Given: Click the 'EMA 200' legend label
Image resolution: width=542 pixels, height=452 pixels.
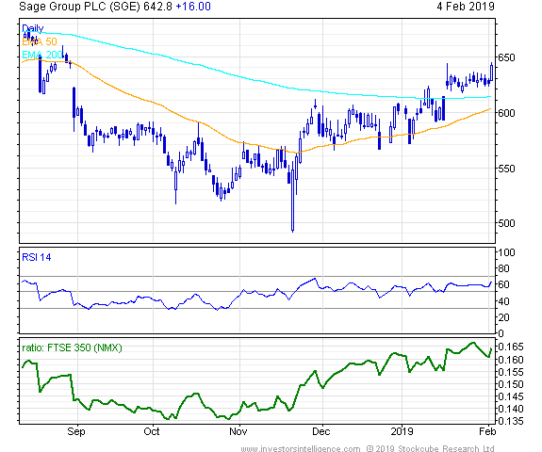Looking at the screenshot, I should click(x=41, y=55).
